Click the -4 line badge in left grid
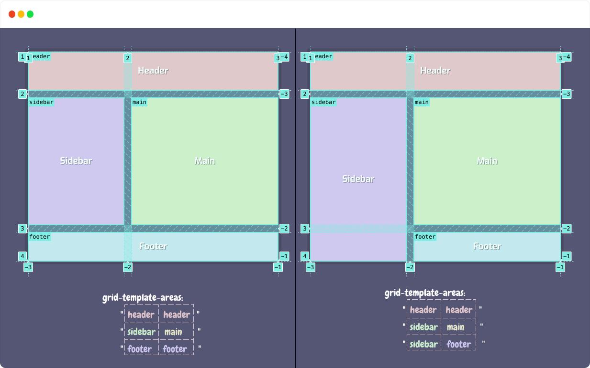 pyautogui.click(x=284, y=57)
